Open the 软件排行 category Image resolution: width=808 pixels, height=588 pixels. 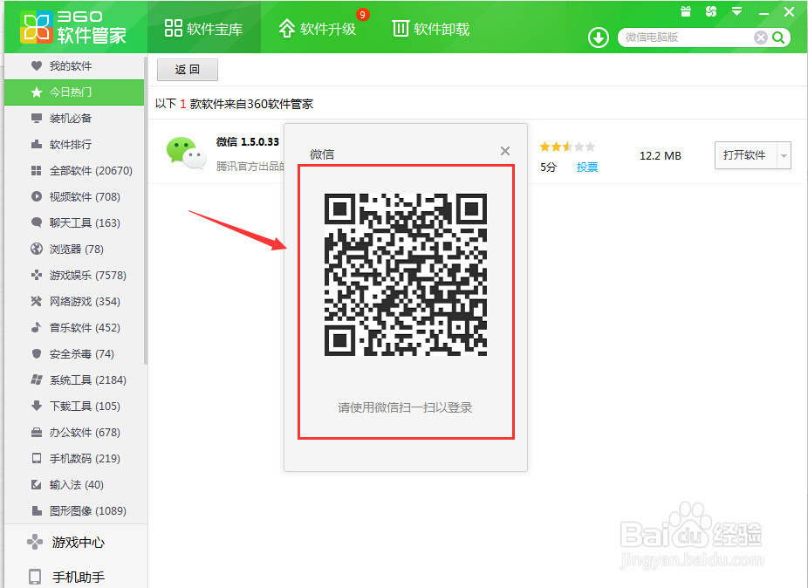pyautogui.click(x=74, y=144)
